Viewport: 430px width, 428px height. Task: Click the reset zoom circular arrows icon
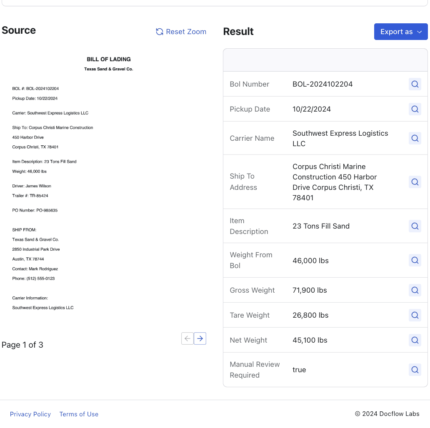coord(159,32)
